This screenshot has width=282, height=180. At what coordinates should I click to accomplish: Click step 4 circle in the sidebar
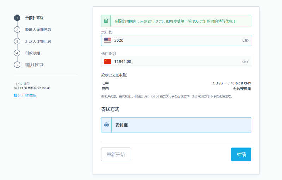[17, 53]
